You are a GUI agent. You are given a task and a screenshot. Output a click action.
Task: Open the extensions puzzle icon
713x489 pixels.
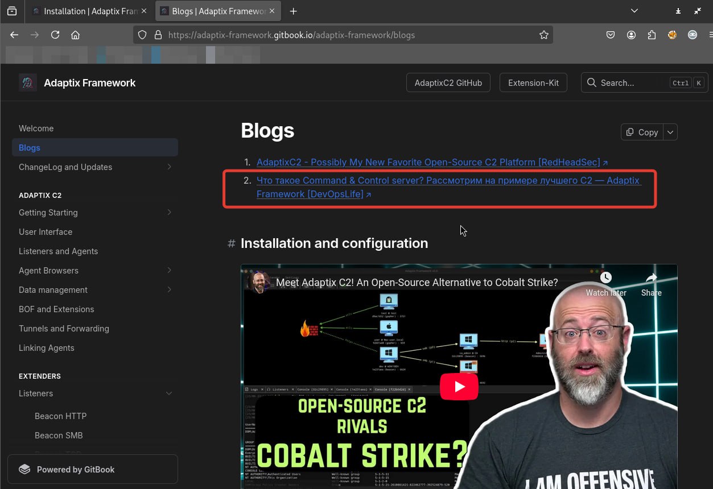[x=652, y=35]
